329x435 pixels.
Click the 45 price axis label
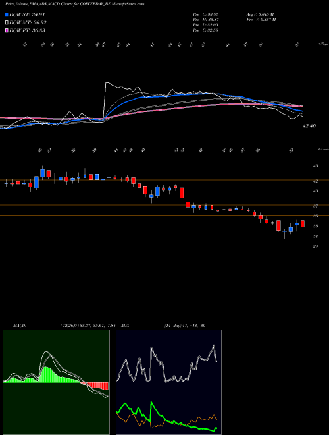315,166
